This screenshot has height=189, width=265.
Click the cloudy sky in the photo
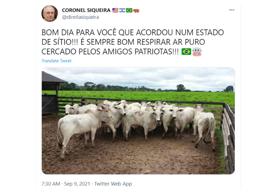pos(139,77)
